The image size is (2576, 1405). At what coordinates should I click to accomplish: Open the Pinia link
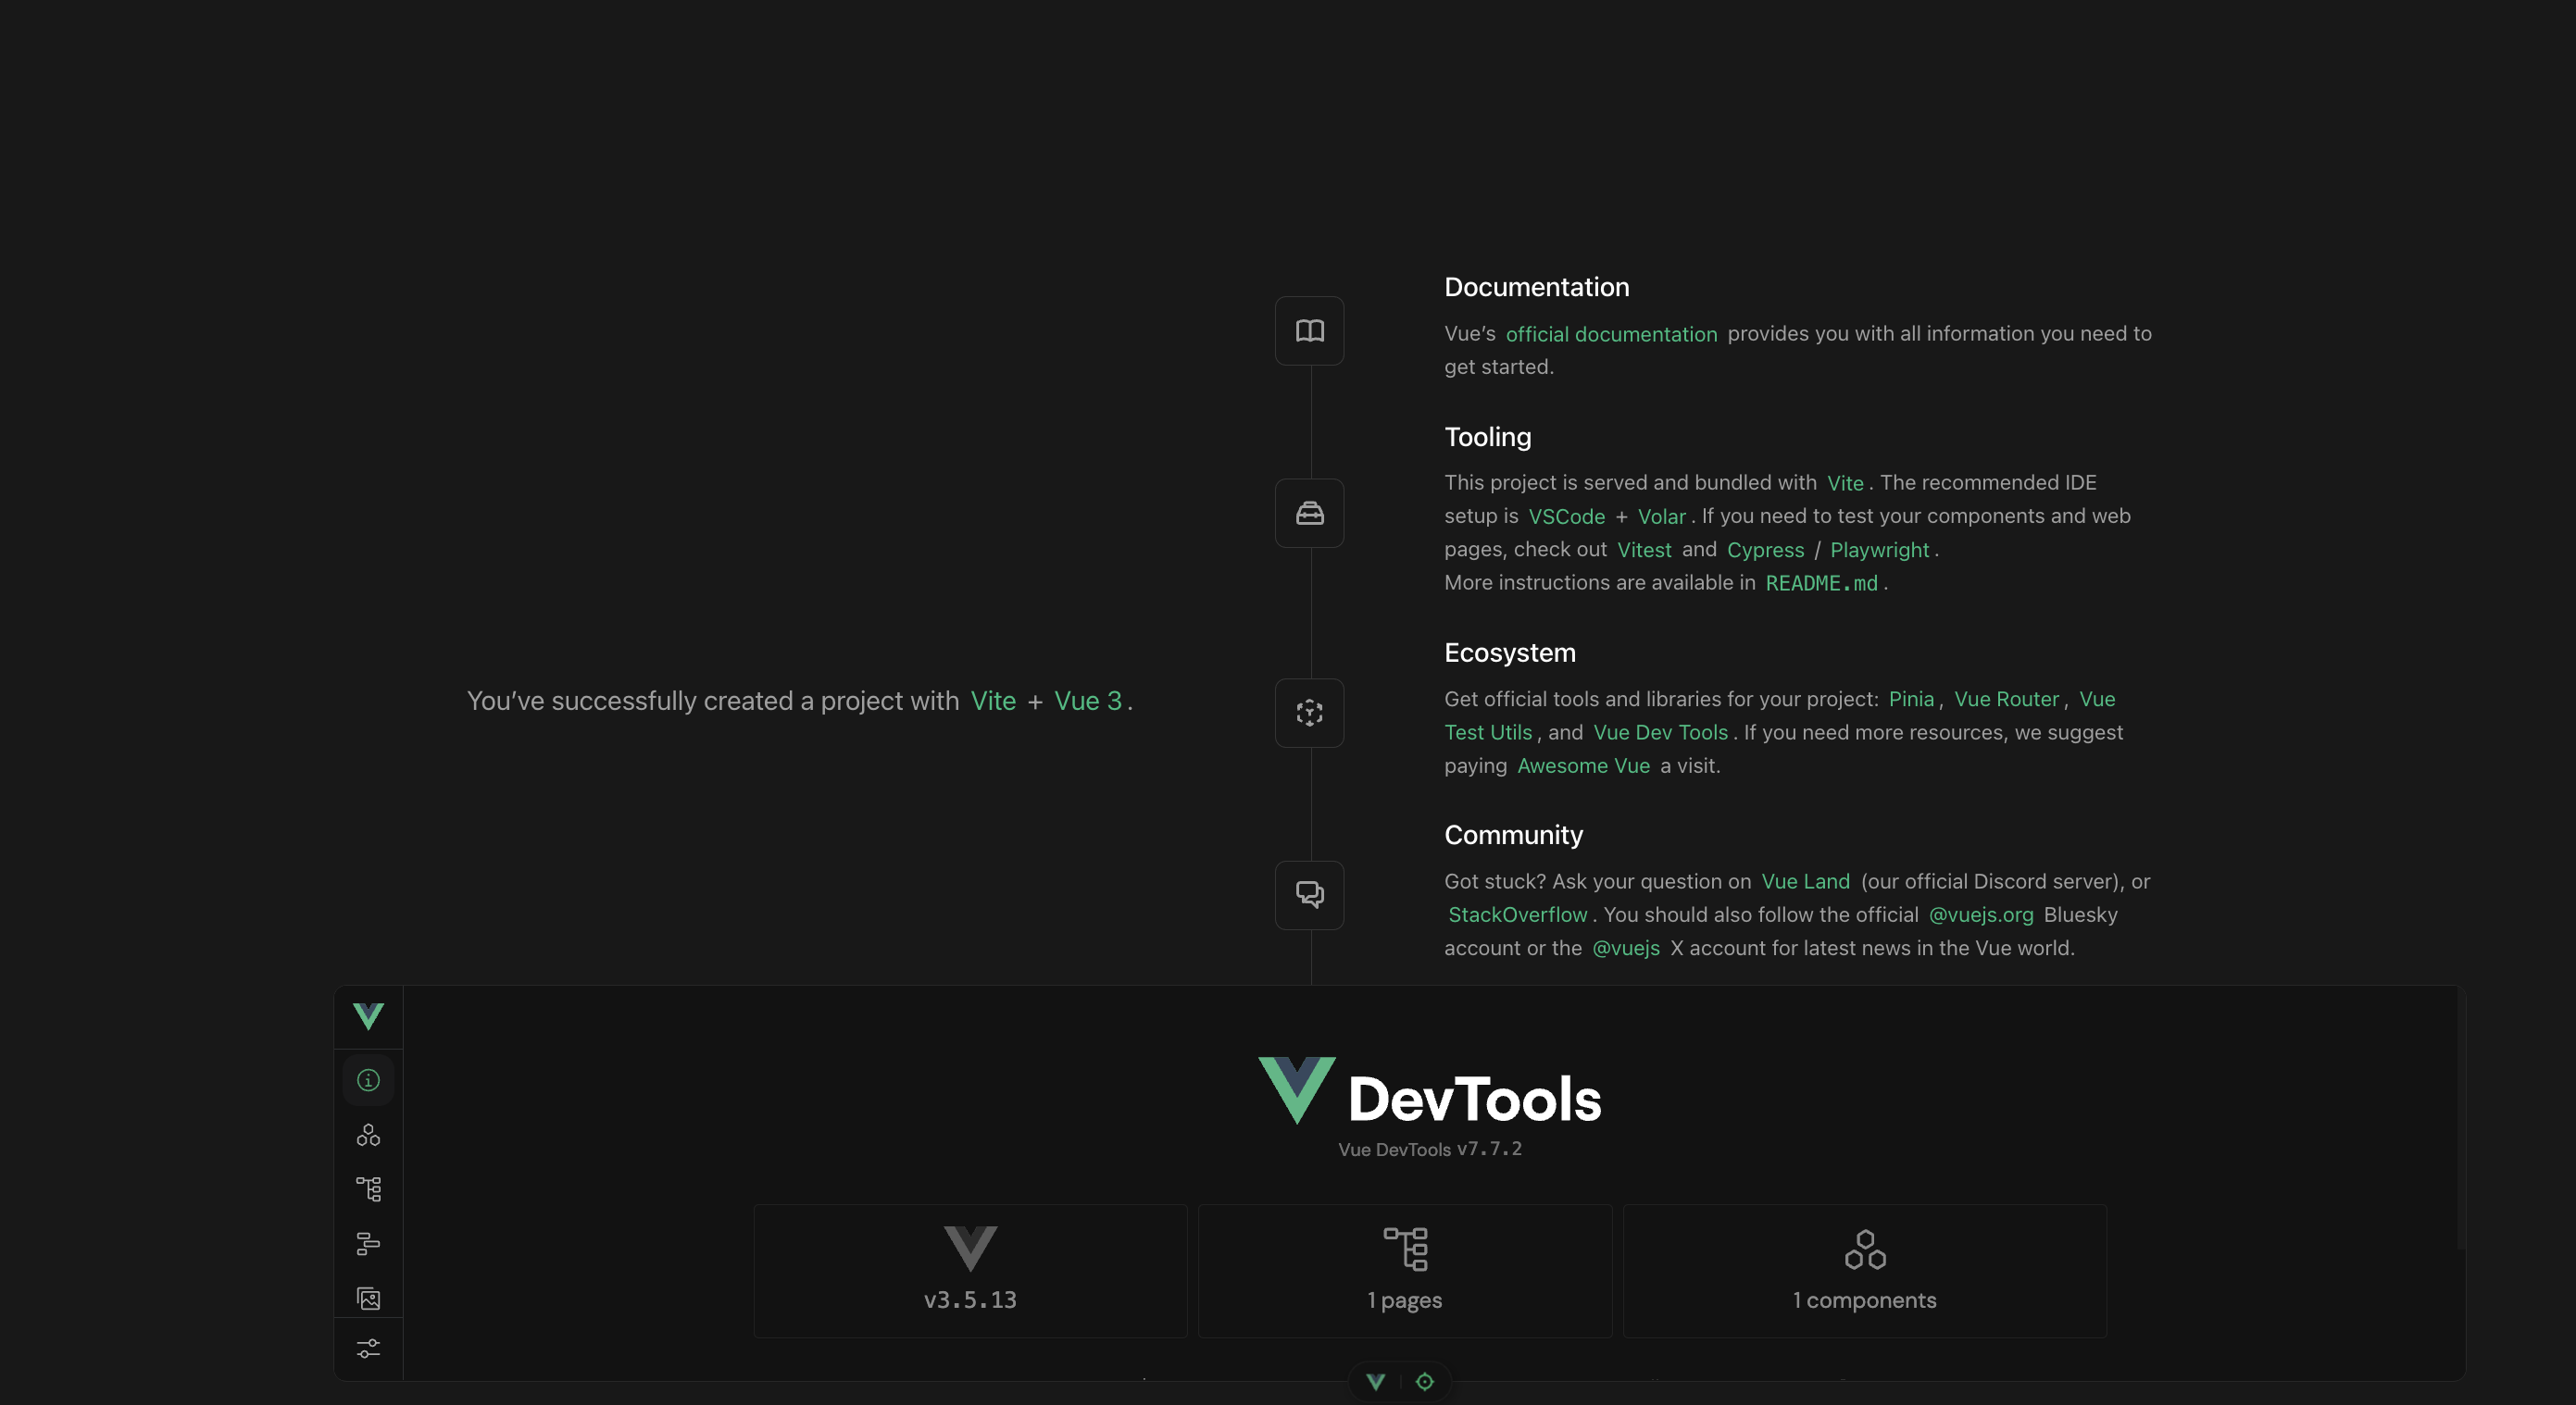1911,700
